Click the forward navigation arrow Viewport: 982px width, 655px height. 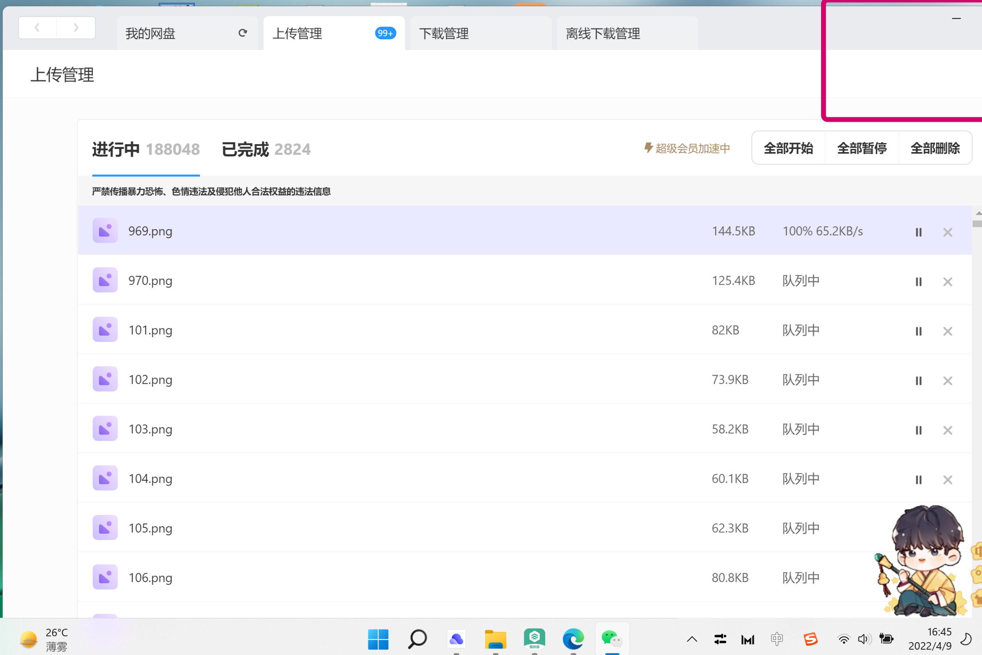tap(76, 27)
